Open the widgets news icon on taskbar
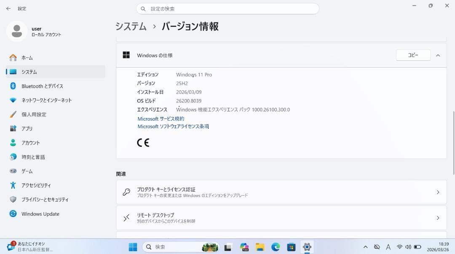This screenshot has width=455, height=254. 11,246
